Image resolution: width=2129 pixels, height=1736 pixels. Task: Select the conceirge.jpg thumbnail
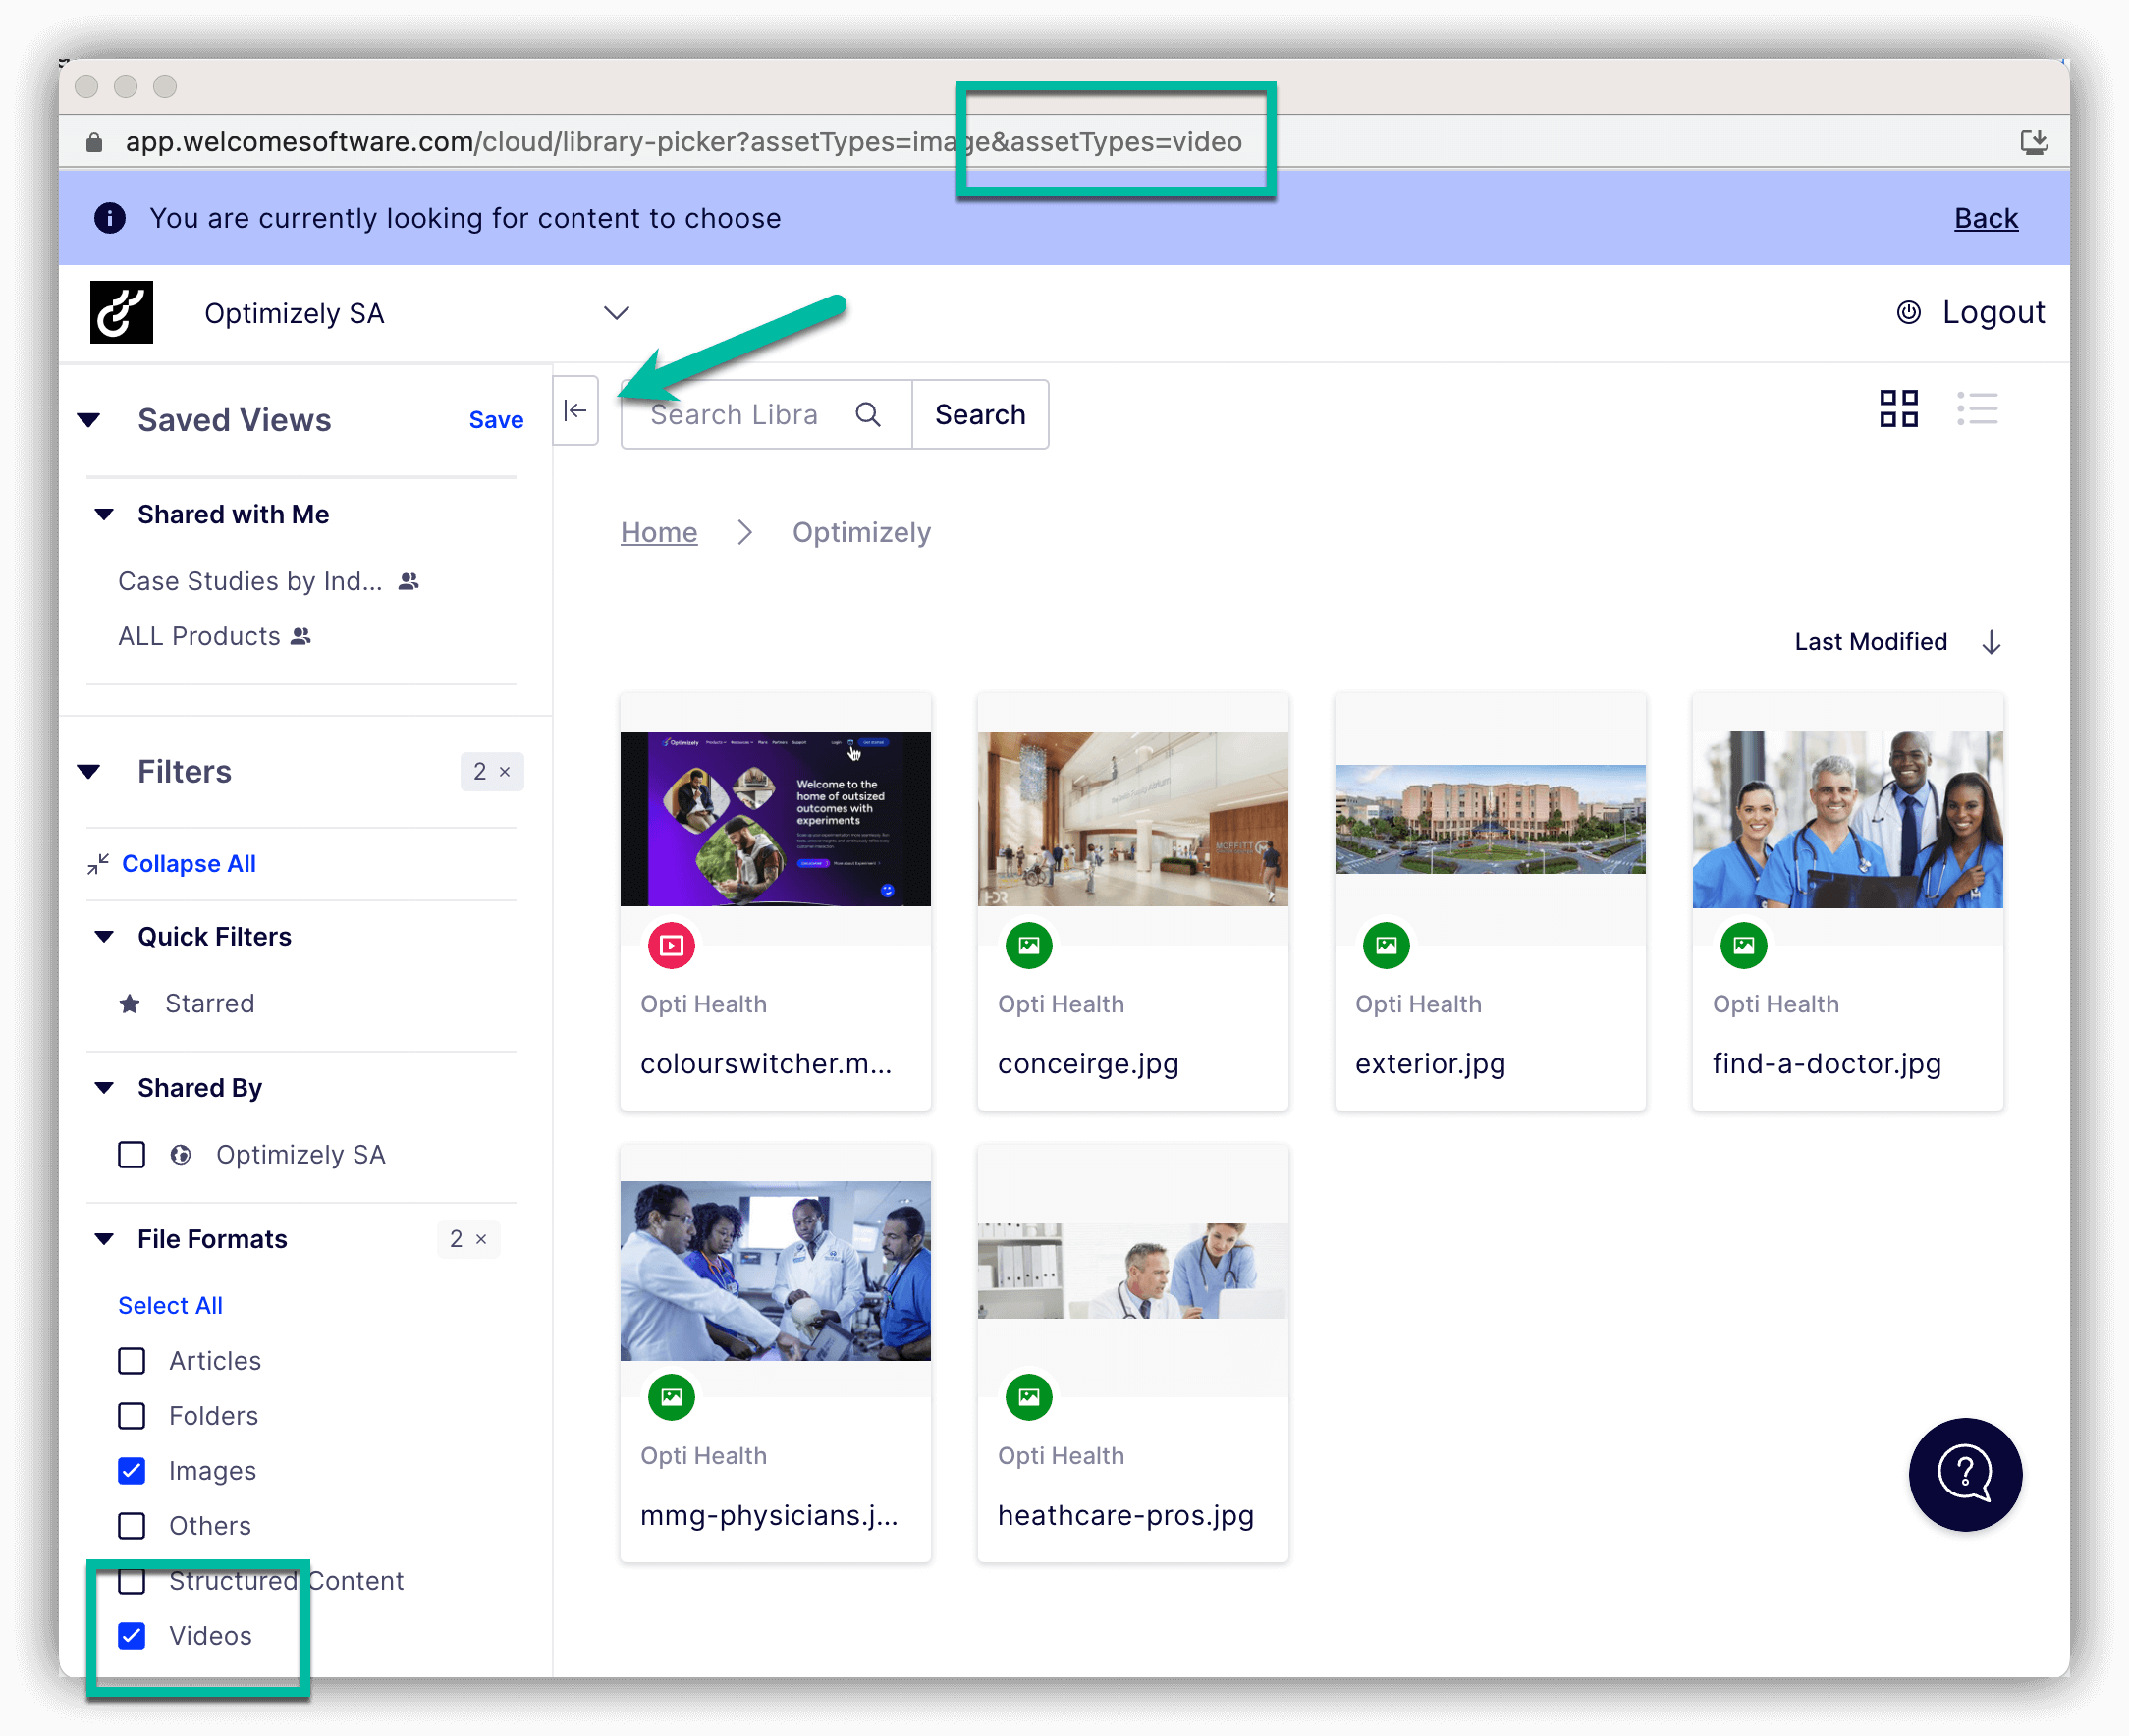(x=1132, y=819)
